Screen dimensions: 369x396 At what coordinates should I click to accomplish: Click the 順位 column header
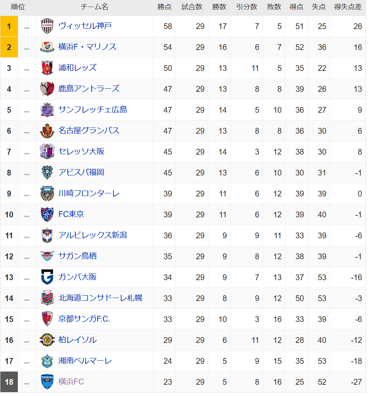click(18, 7)
